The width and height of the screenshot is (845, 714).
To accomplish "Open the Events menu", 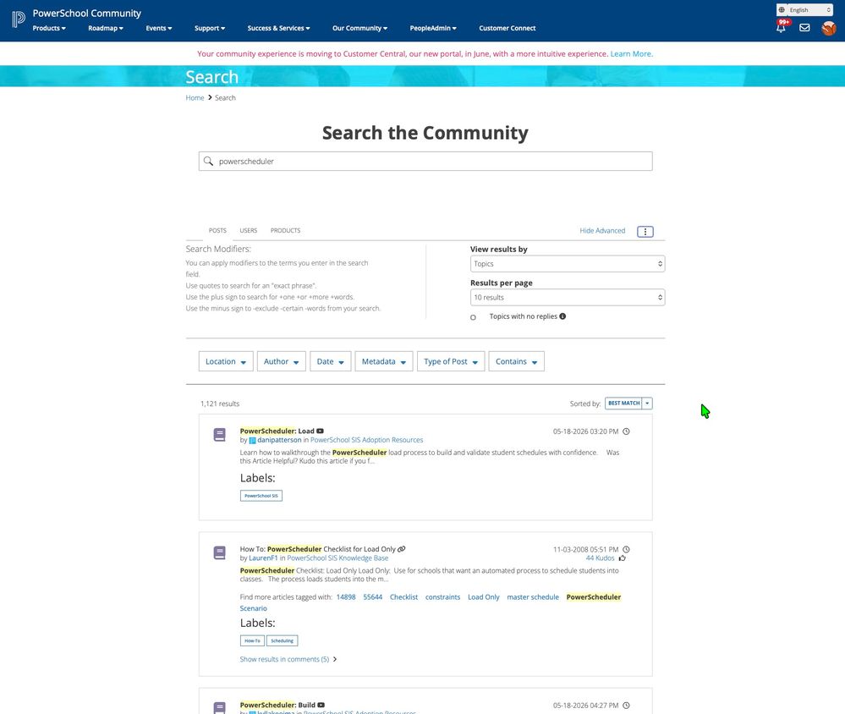I will [x=159, y=28].
